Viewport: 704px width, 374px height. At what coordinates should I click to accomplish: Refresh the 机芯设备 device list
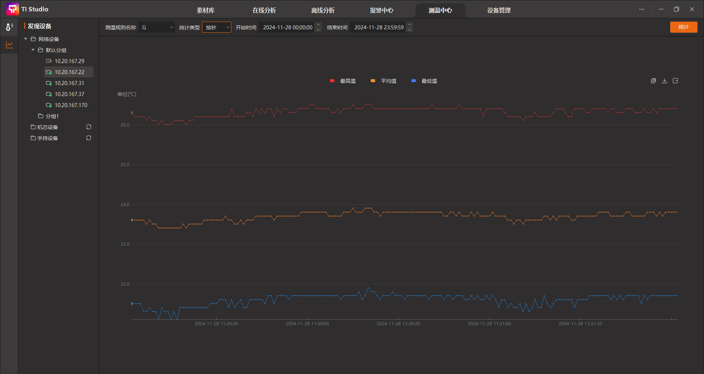pos(89,127)
